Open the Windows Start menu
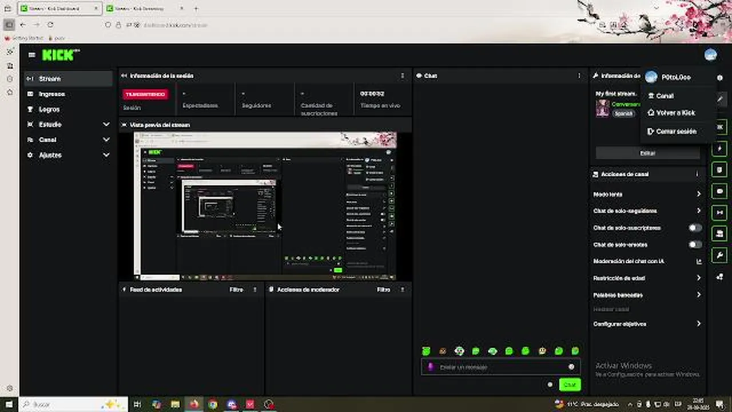The height and width of the screenshot is (412, 732). [x=9, y=404]
